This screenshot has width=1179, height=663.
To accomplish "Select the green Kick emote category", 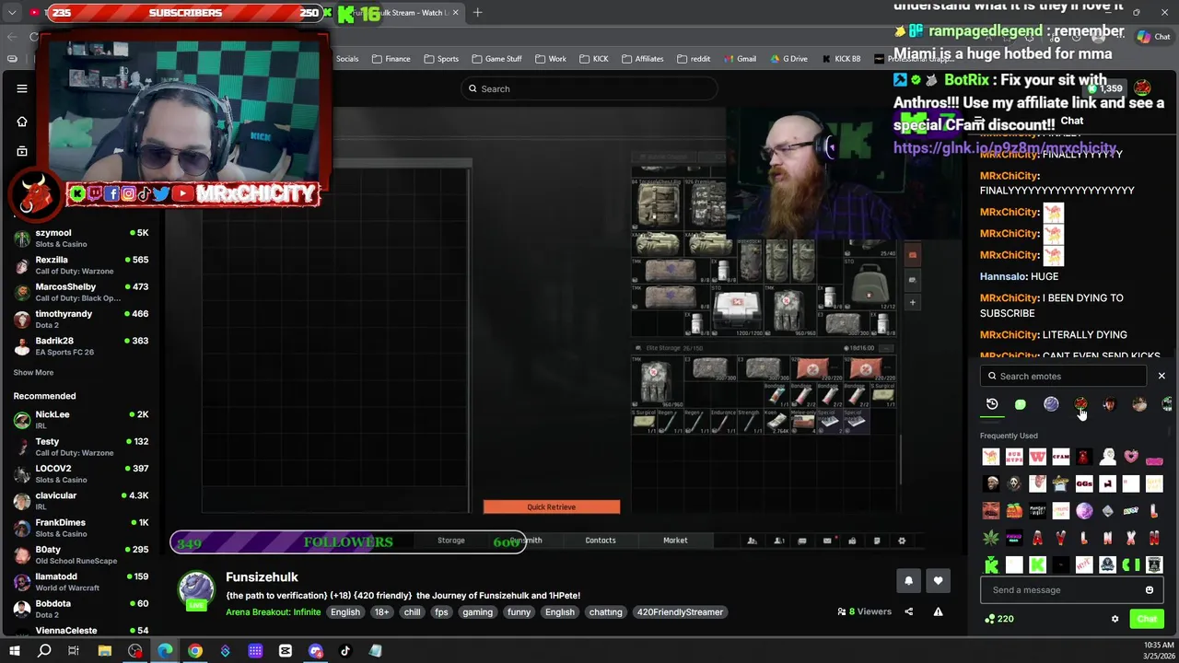I will [1021, 404].
